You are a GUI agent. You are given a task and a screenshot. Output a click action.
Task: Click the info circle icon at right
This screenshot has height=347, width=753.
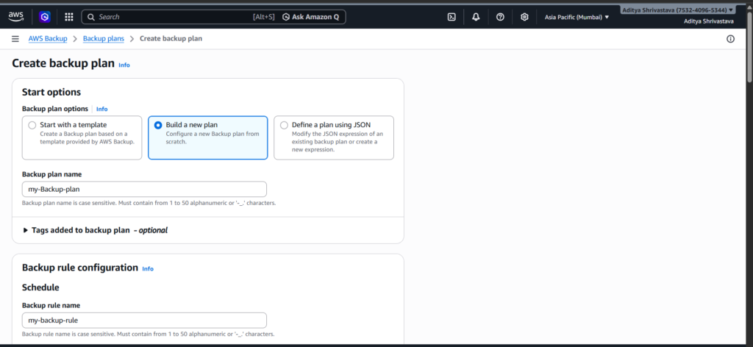(x=730, y=39)
